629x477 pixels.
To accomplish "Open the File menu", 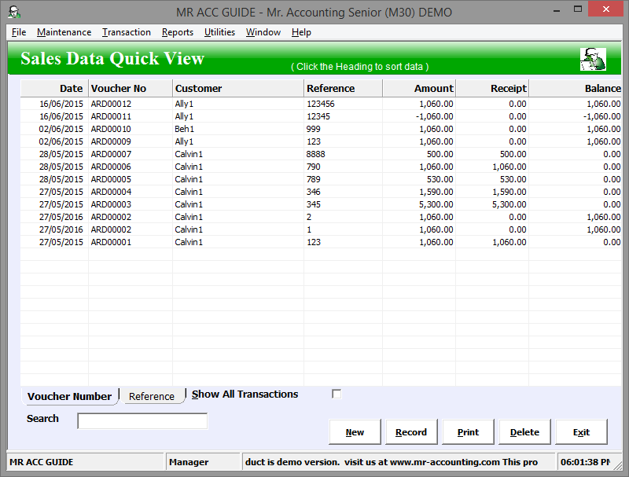I will [x=19, y=32].
